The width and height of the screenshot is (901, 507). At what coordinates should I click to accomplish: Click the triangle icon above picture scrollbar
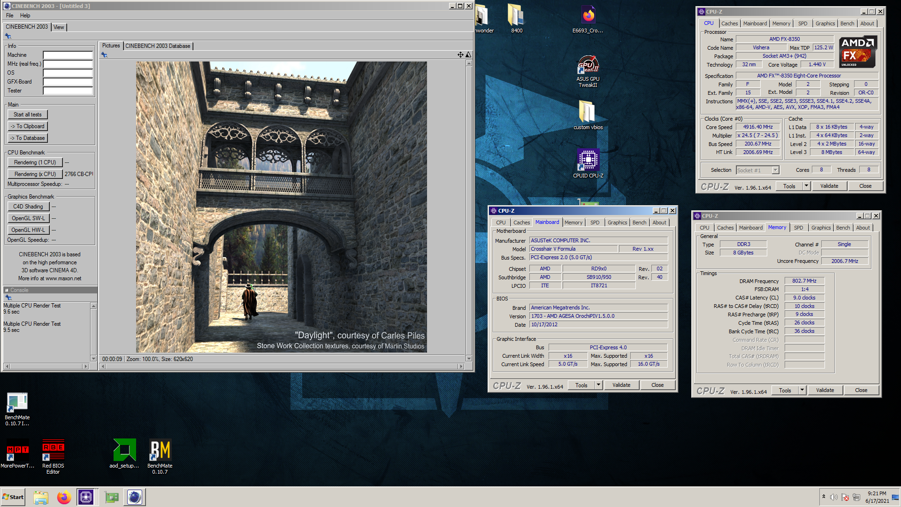(468, 55)
